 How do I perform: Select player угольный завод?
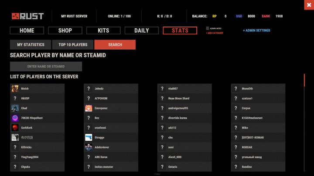click(x=258, y=157)
